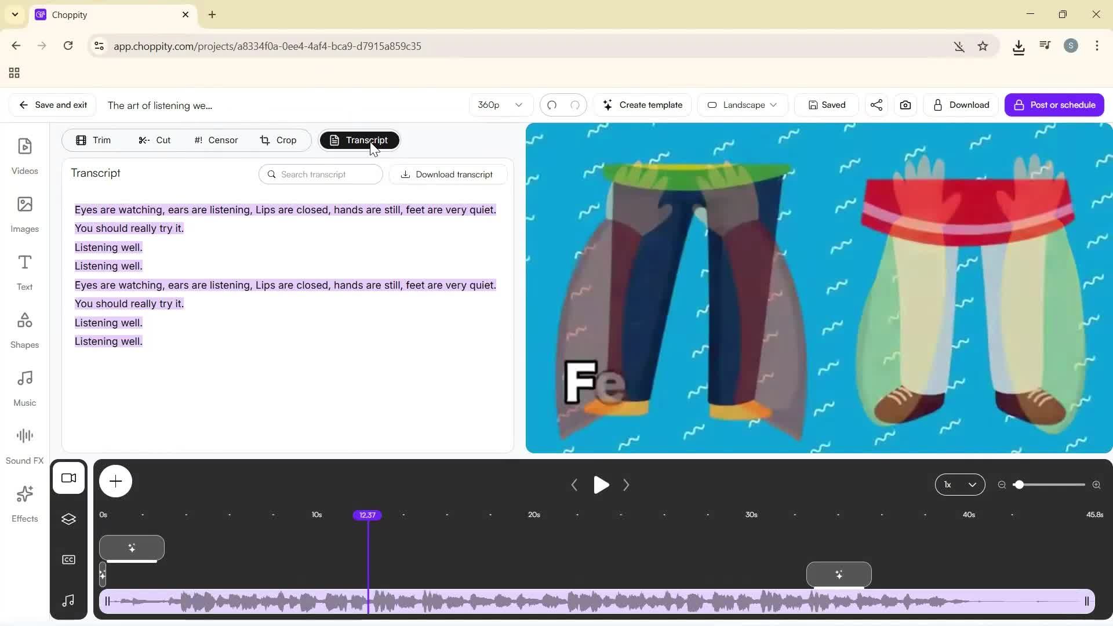Select the layers icon beside the timeline
The height and width of the screenshot is (626, 1113).
[x=68, y=519]
